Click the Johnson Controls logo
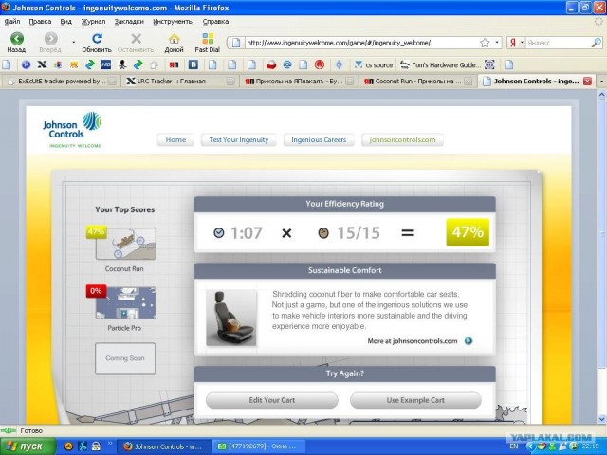This screenshot has width=607, height=455. point(72,130)
